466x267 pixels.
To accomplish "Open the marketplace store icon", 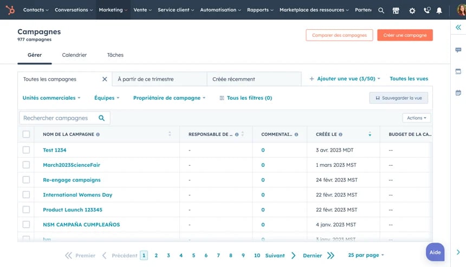I will (396, 10).
